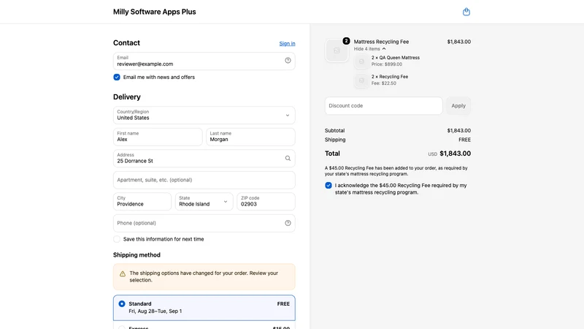This screenshot has width=584, height=329.
Task: Click the Shipping method heading
Action: [x=137, y=254]
